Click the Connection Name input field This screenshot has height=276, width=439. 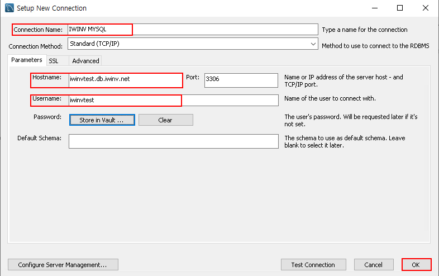(193, 30)
